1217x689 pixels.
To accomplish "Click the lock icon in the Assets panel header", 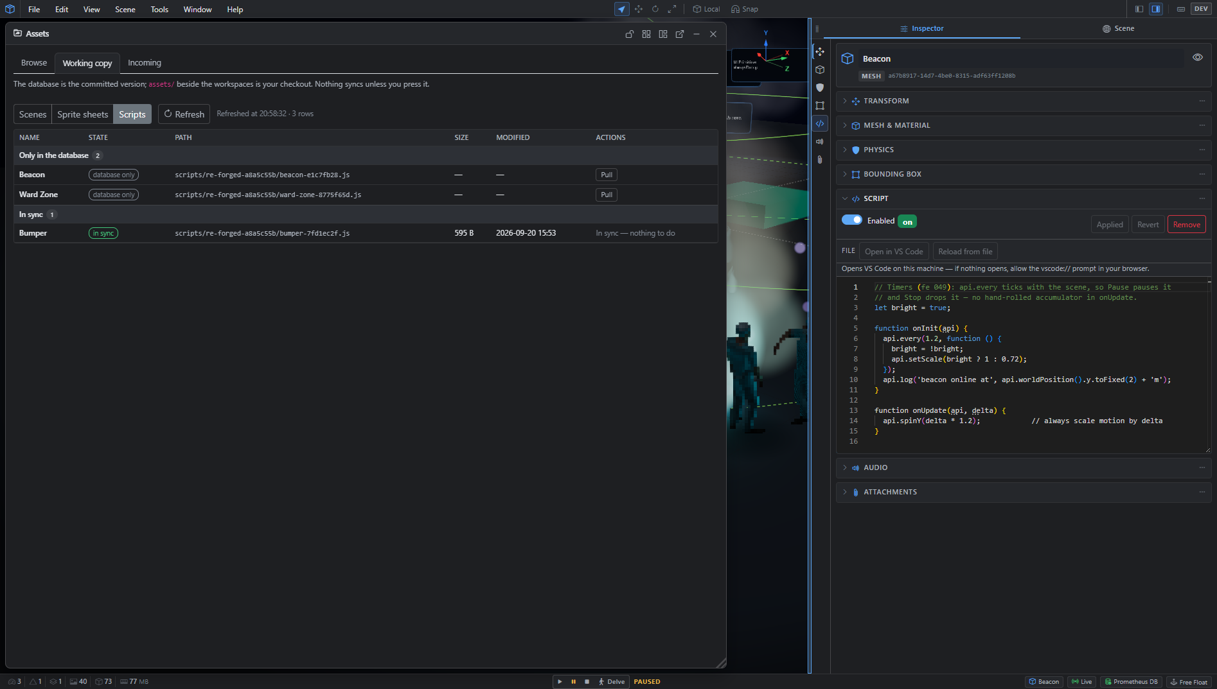I will pyautogui.click(x=630, y=34).
